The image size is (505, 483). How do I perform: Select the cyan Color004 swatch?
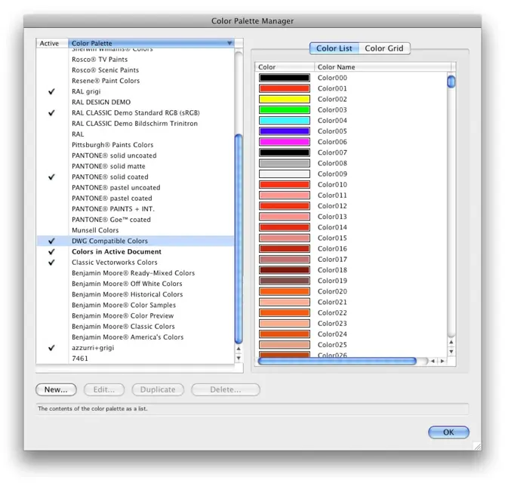[x=285, y=121]
